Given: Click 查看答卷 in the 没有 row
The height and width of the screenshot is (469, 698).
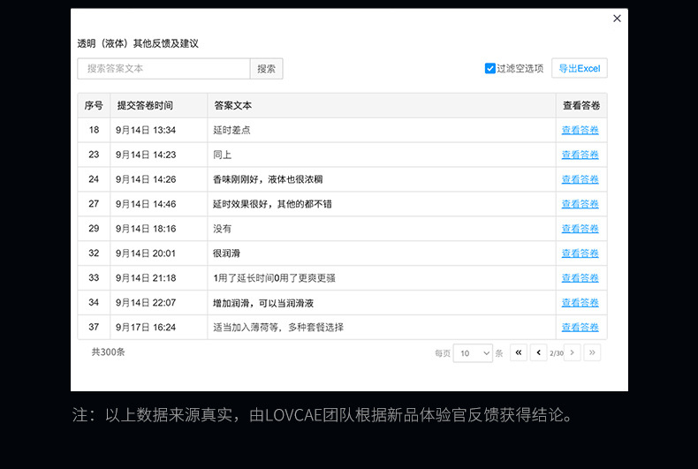Looking at the screenshot, I should tap(580, 229).
